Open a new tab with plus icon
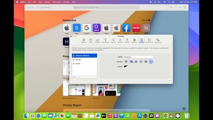 (x=180, y=7)
